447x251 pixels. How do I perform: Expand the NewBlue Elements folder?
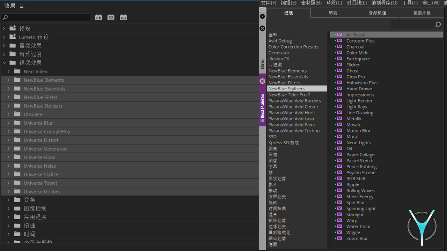9,80
